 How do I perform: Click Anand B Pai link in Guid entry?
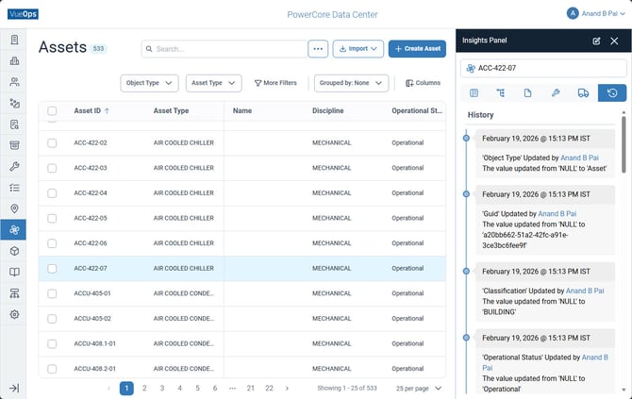[557, 213]
